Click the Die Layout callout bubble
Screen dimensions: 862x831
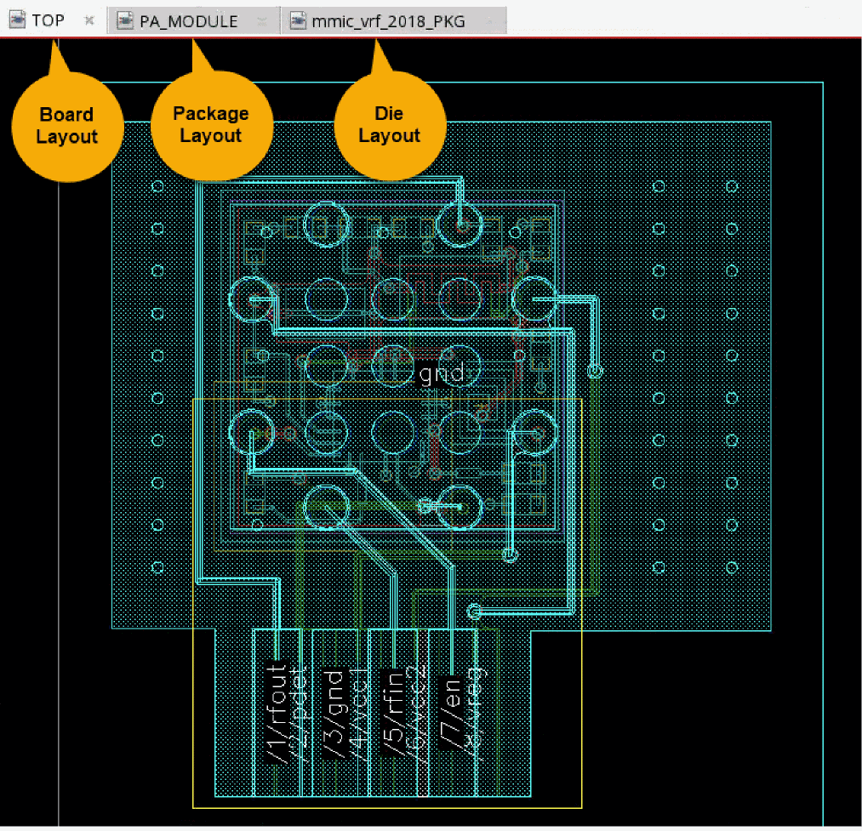389,125
